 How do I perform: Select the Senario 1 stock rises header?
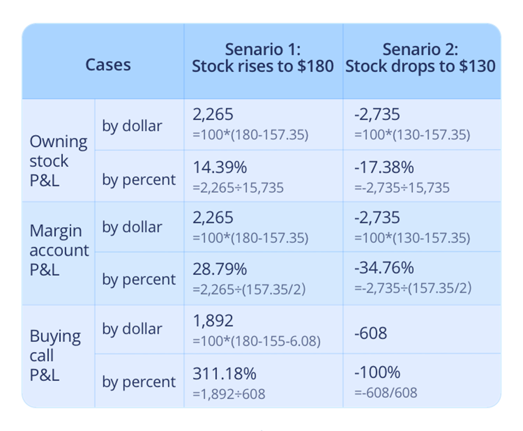pos(263,58)
